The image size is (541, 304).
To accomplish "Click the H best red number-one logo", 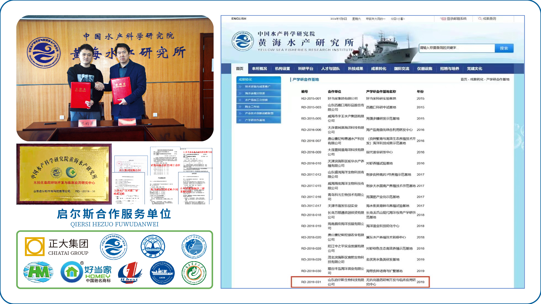I will (x=130, y=272).
